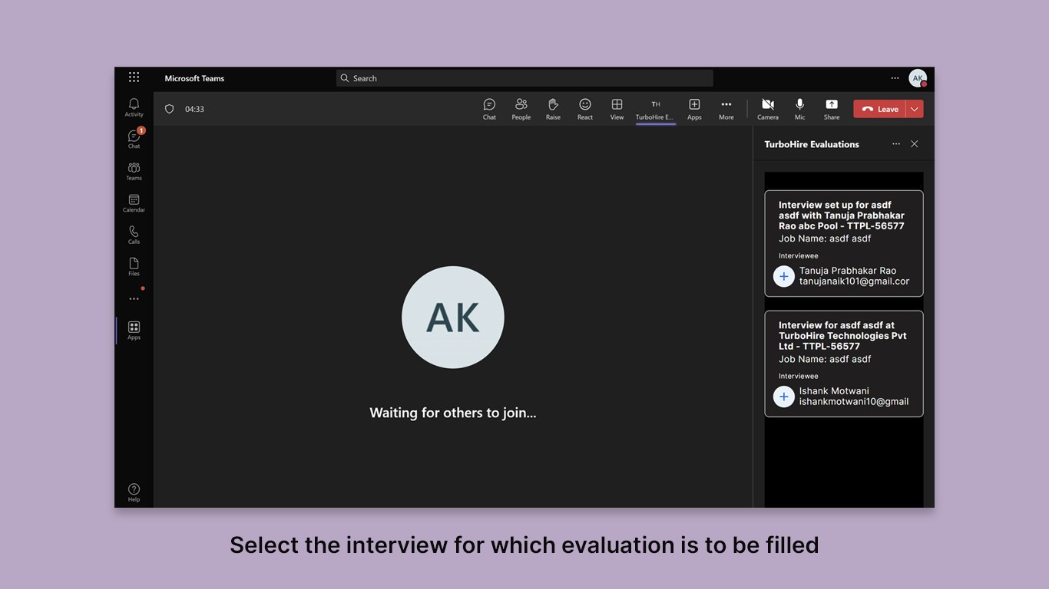This screenshot has width=1049, height=589.
Task: Click the shield icon beside meeting timer
Action: (170, 109)
